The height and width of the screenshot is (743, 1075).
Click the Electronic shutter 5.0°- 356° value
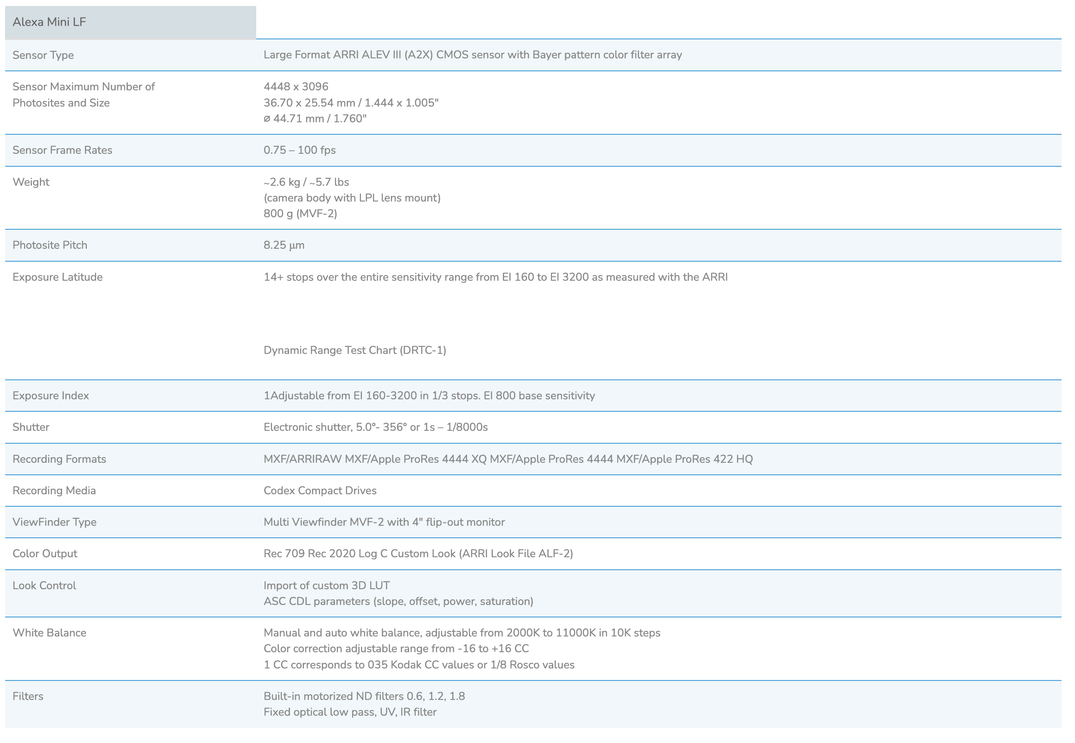(x=376, y=427)
